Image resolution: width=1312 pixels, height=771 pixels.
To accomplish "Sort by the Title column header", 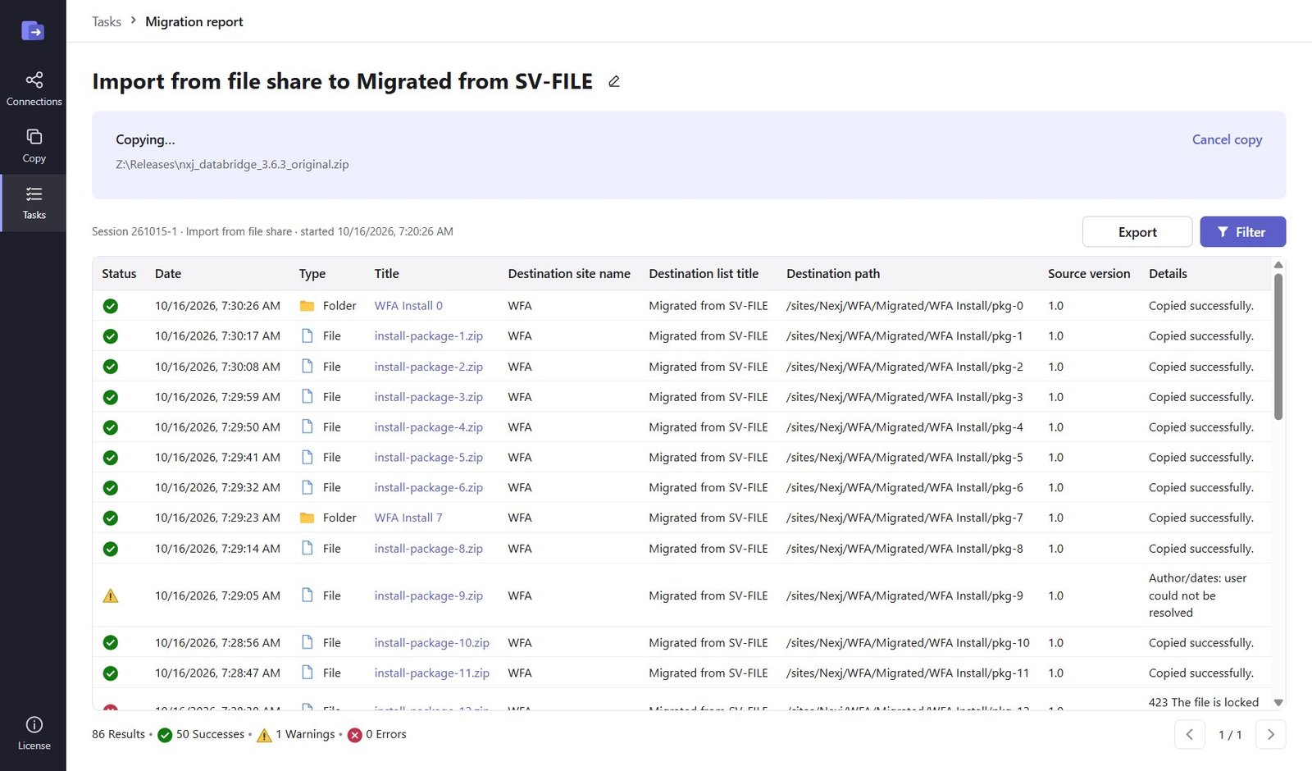I will pyautogui.click(x=387, y=274).
